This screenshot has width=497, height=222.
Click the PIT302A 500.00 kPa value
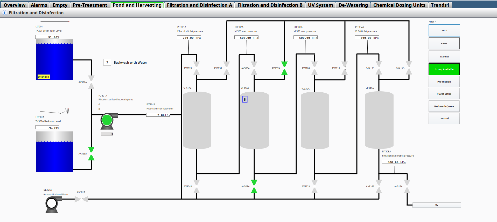point(247,38)
